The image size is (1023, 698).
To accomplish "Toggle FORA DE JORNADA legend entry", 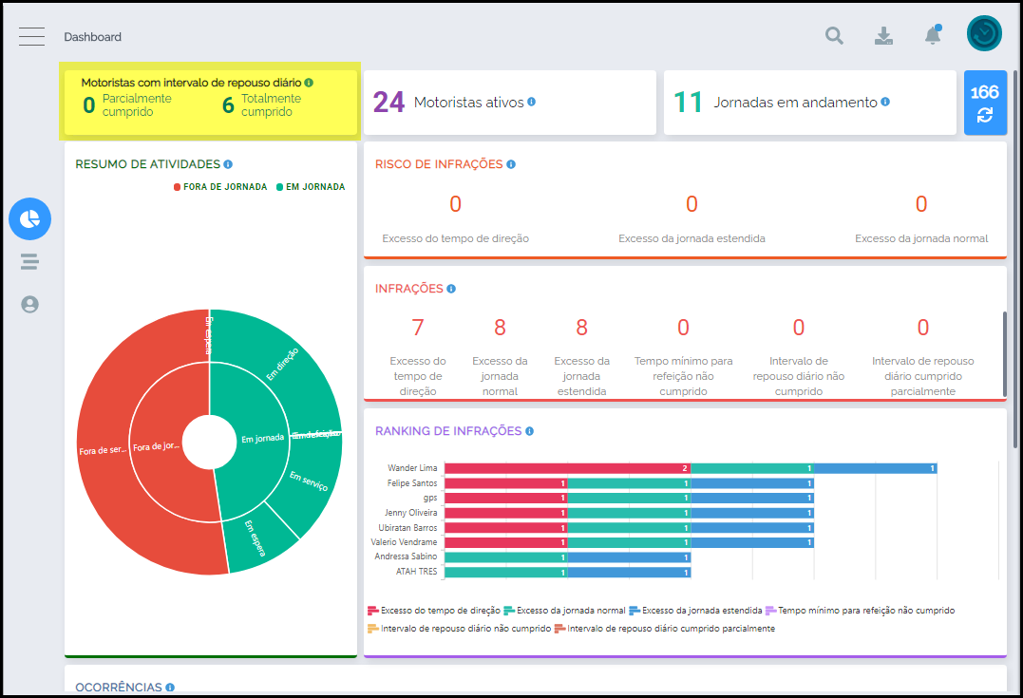I will point(220,187).
